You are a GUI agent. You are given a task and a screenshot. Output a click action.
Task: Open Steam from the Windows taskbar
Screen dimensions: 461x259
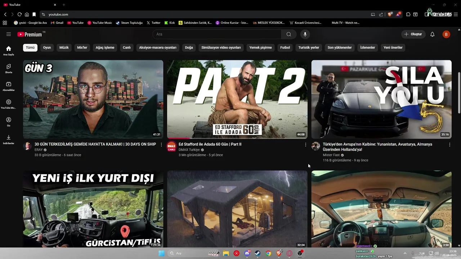pyautogui.click(x=258, y=253)
